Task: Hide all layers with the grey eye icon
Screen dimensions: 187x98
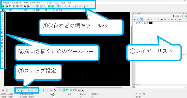Action: pyautogui.click(x=138, y=20)
